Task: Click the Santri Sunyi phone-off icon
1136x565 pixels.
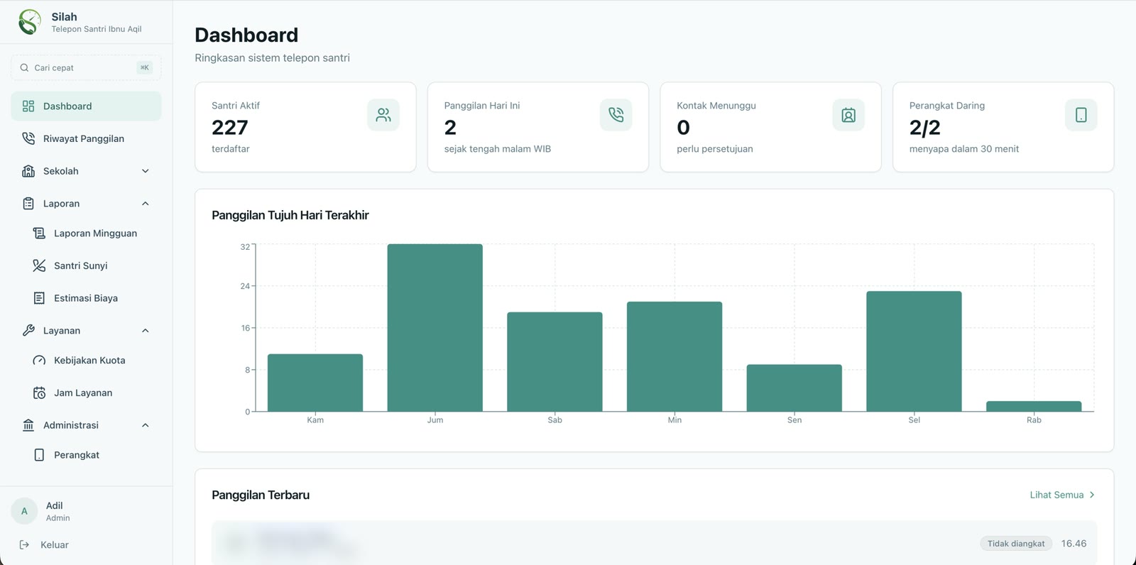Action: 39,265
